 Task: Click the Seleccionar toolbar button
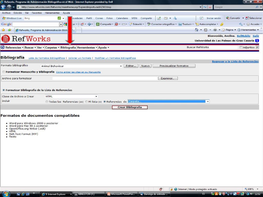pos(253,18)
